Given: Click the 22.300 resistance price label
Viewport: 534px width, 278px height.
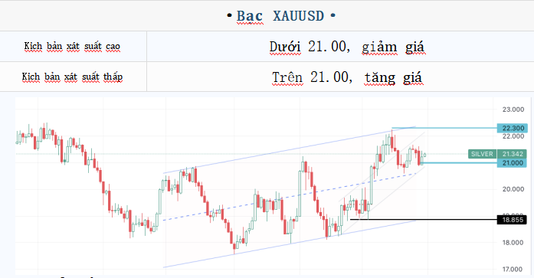Looking at the screenshot, I should [513, 129].
